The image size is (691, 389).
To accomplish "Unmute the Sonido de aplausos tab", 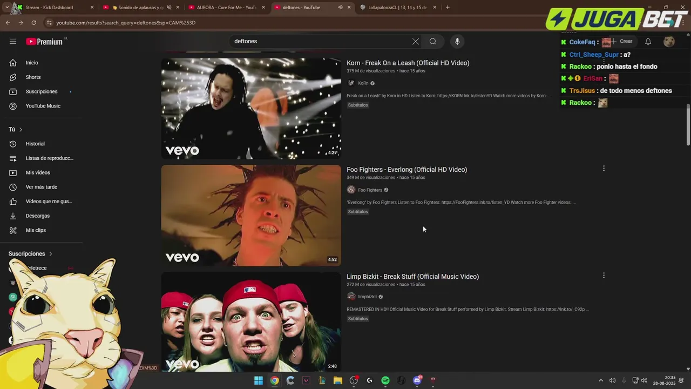I will 169,8.
